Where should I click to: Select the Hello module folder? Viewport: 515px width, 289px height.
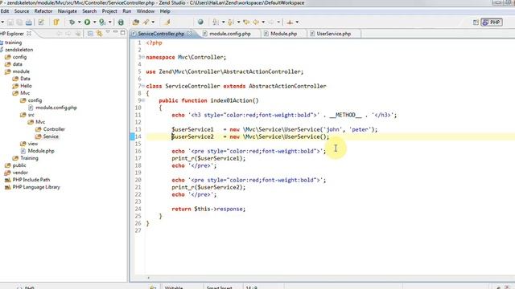click(26, 86)
